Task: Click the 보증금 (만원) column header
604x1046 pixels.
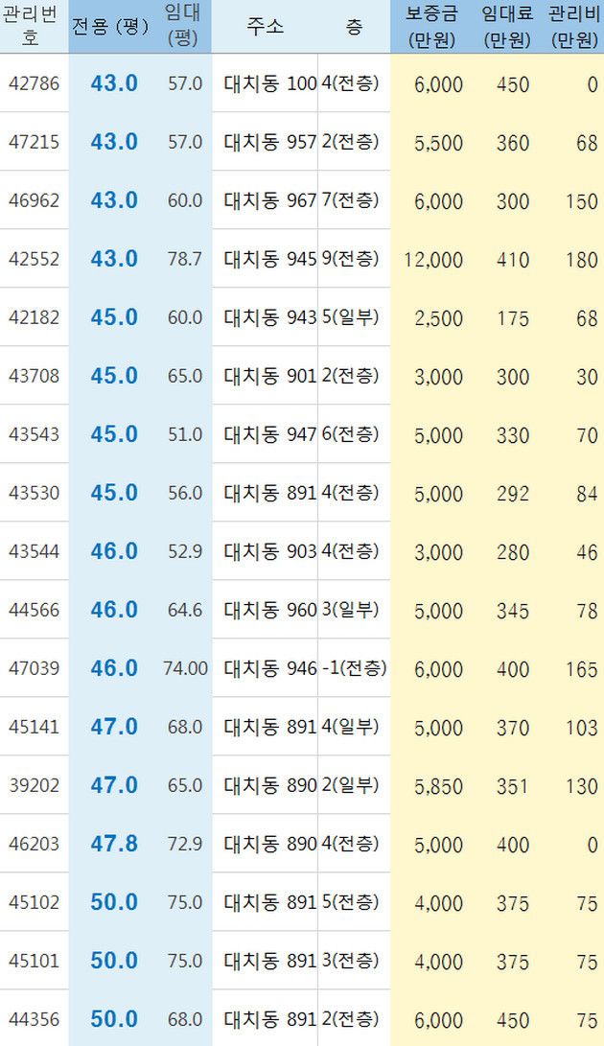Action: point(431,27)
